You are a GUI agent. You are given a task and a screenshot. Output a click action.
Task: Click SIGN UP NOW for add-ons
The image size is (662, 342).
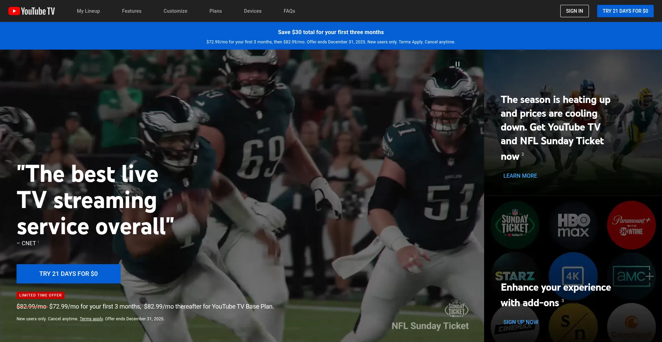click(x=521, y=322)
